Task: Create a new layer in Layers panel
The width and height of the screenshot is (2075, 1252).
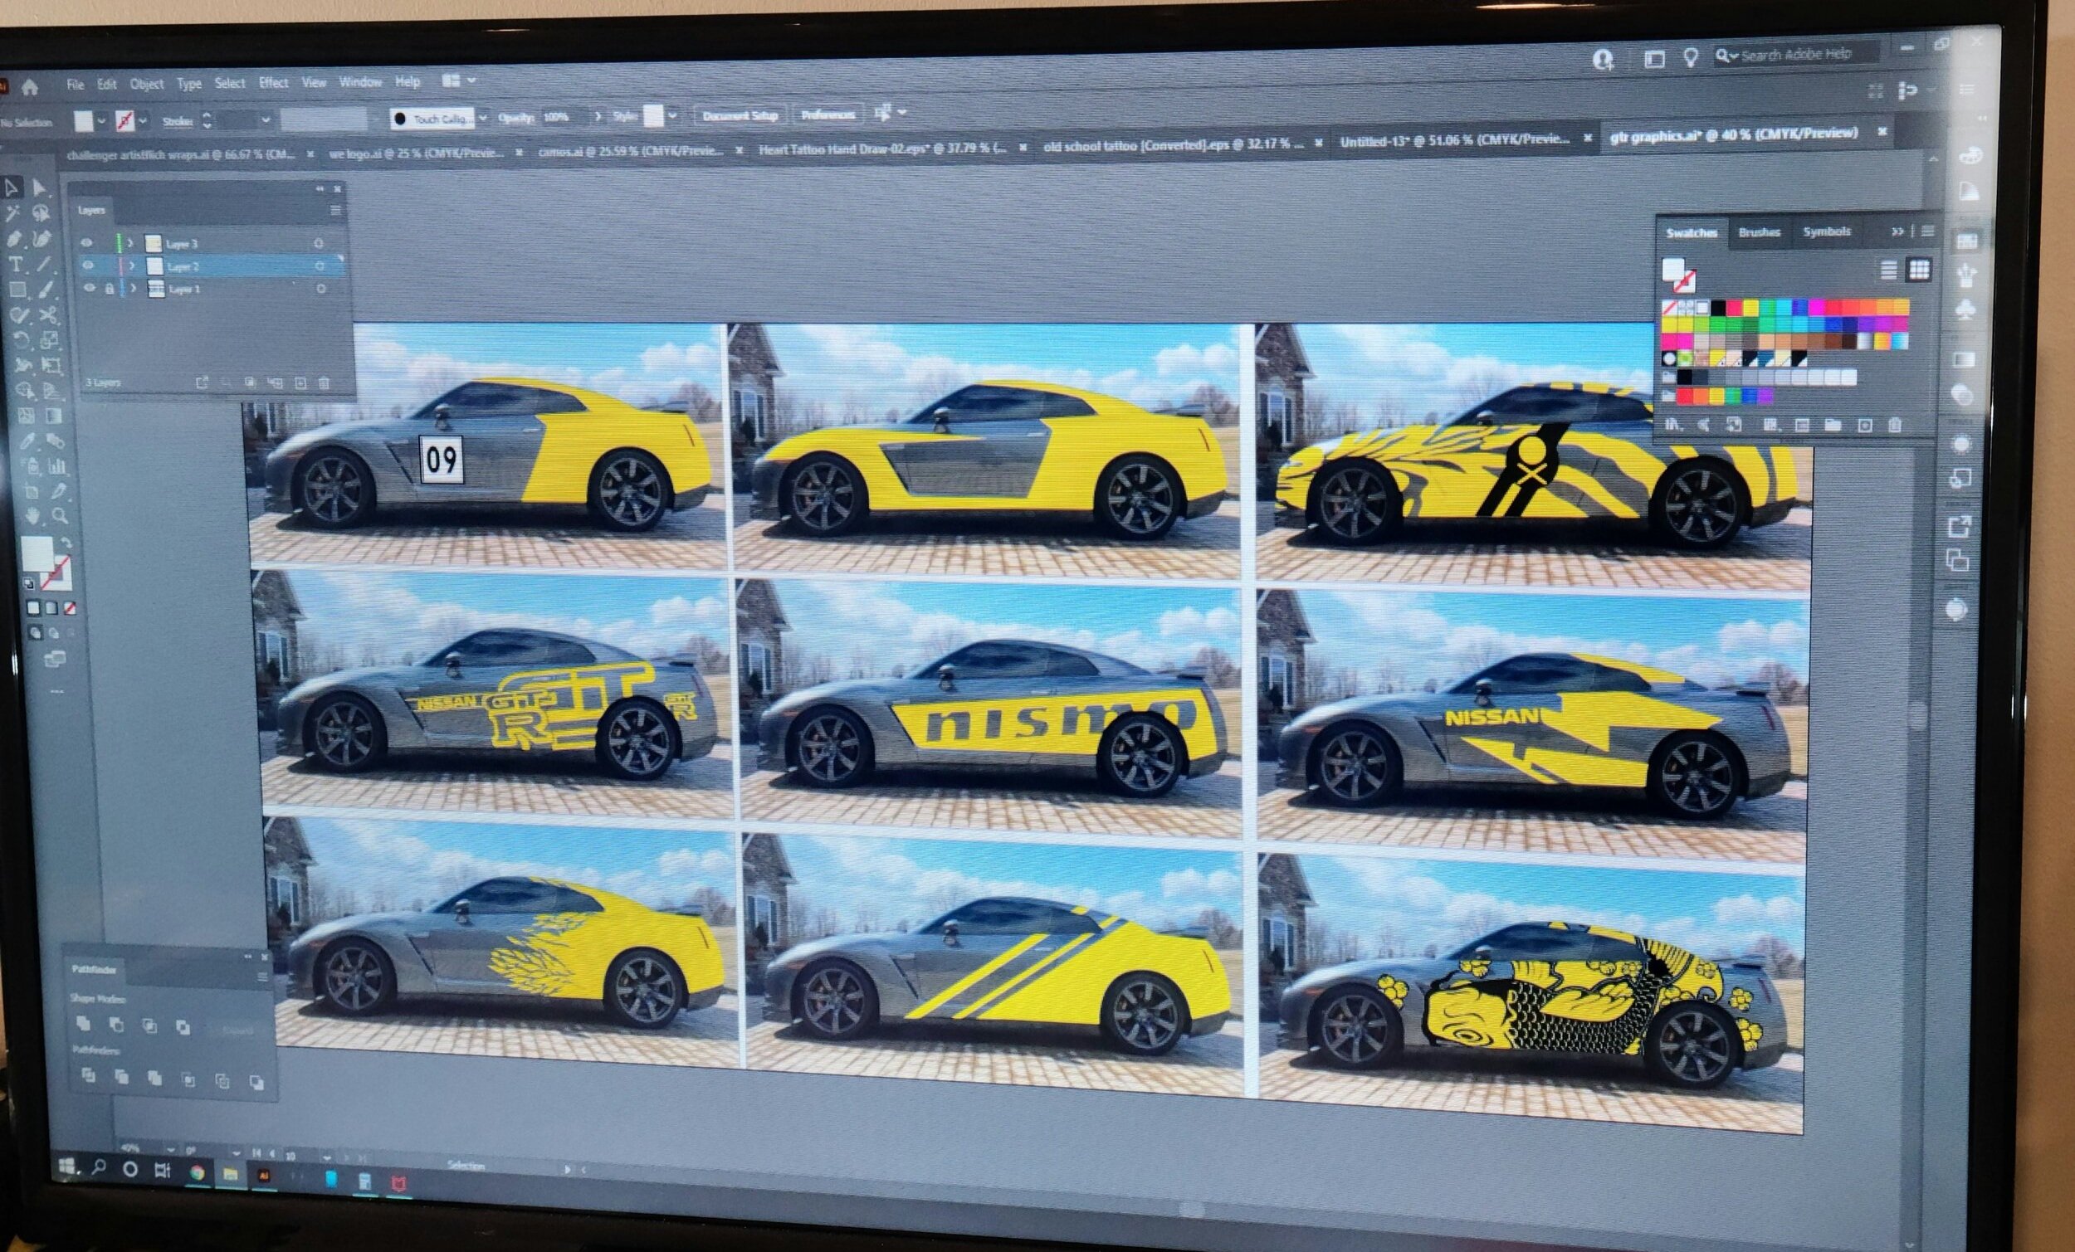Action: (300, 383)
